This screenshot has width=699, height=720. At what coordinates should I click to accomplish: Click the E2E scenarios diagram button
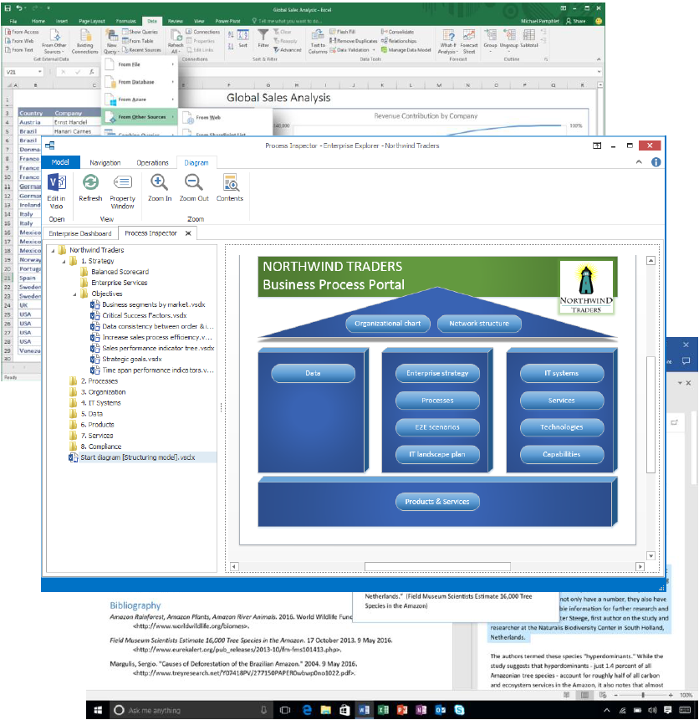coord(437,427)
